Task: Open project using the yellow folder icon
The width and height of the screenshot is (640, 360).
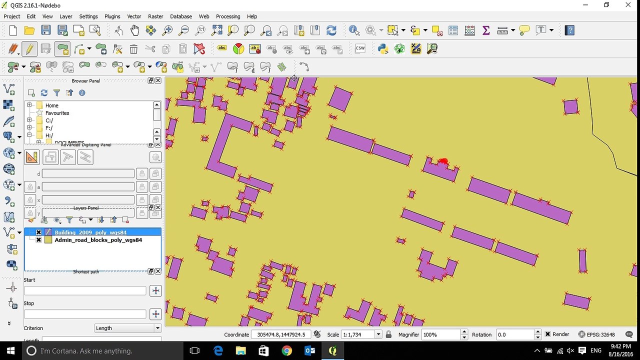Action: (29, 30)
